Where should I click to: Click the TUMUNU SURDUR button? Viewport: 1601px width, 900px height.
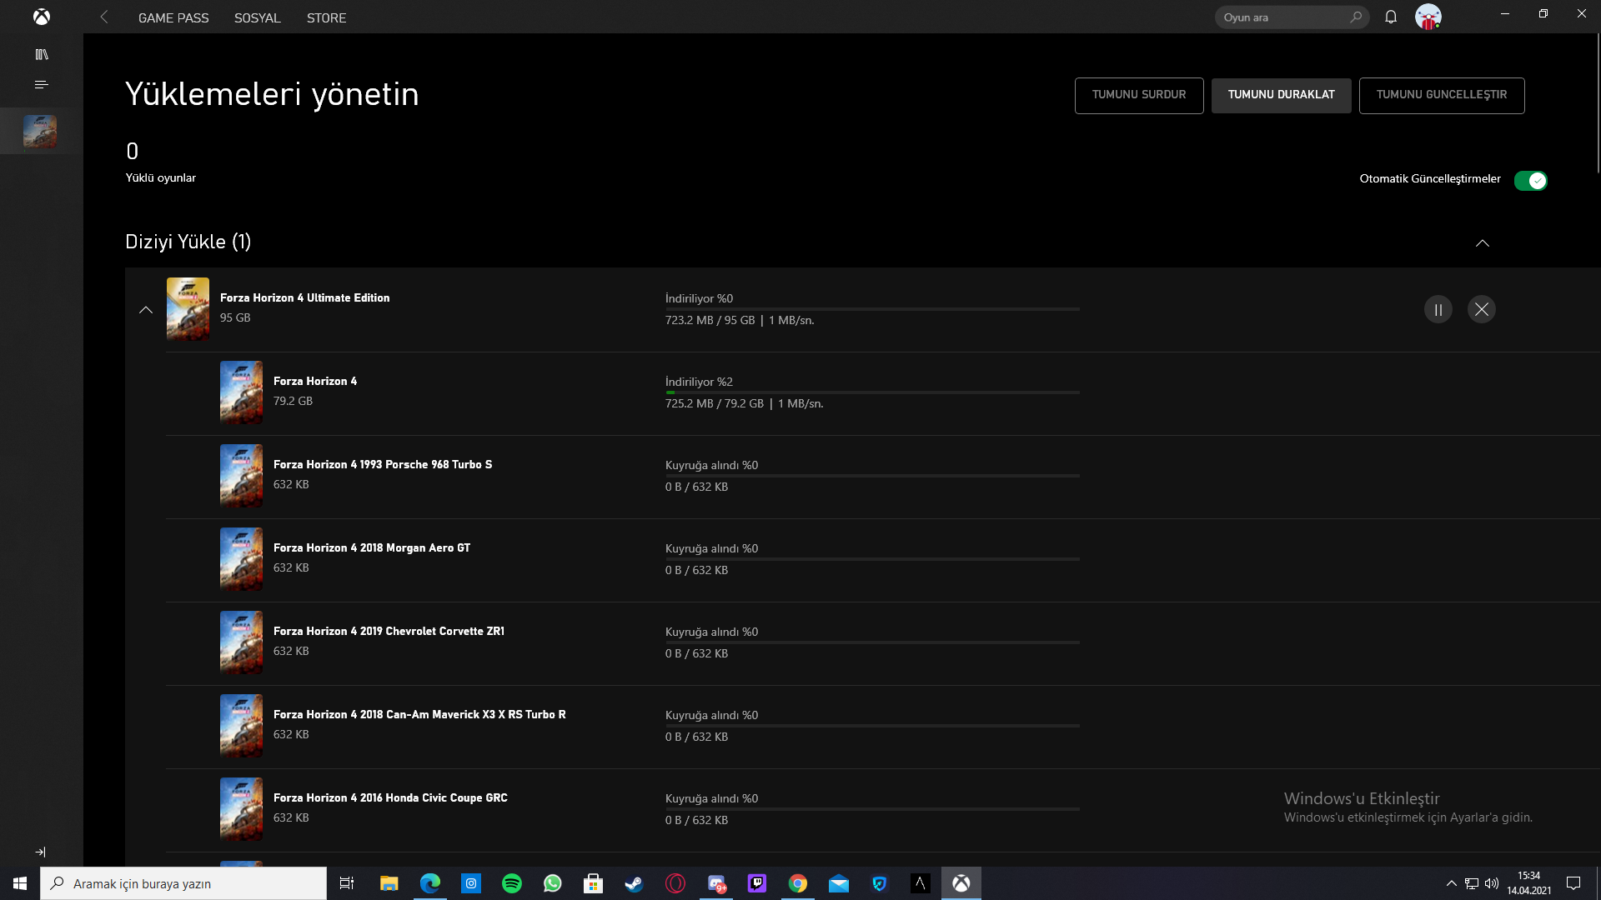1139,95
